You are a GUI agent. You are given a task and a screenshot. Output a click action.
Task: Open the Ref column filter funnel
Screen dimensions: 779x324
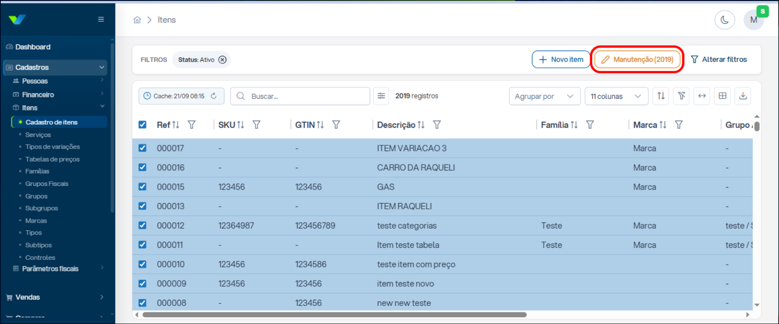pos(191,125)
